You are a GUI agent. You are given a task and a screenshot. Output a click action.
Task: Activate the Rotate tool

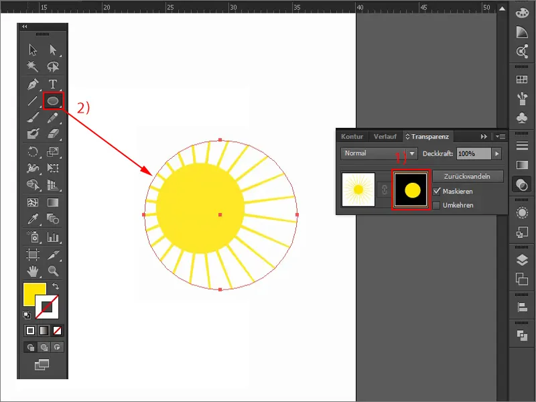tap(33, 151)
